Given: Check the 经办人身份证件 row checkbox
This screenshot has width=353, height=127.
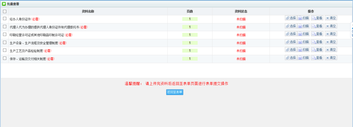Looking at the screenshot, I should [5, 19].
